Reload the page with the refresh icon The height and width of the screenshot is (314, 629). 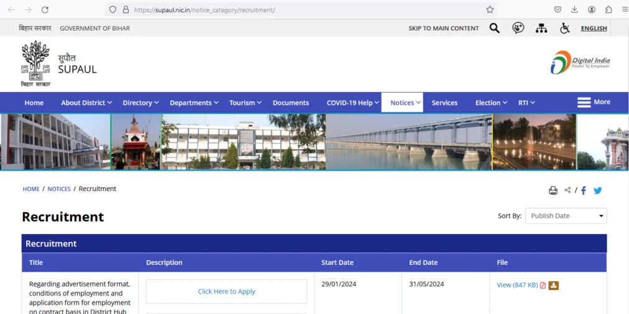pos(45,9)
